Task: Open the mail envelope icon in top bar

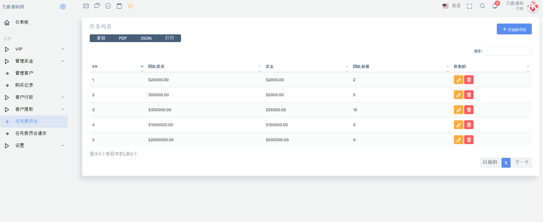Action: click(x=86, y=6)
